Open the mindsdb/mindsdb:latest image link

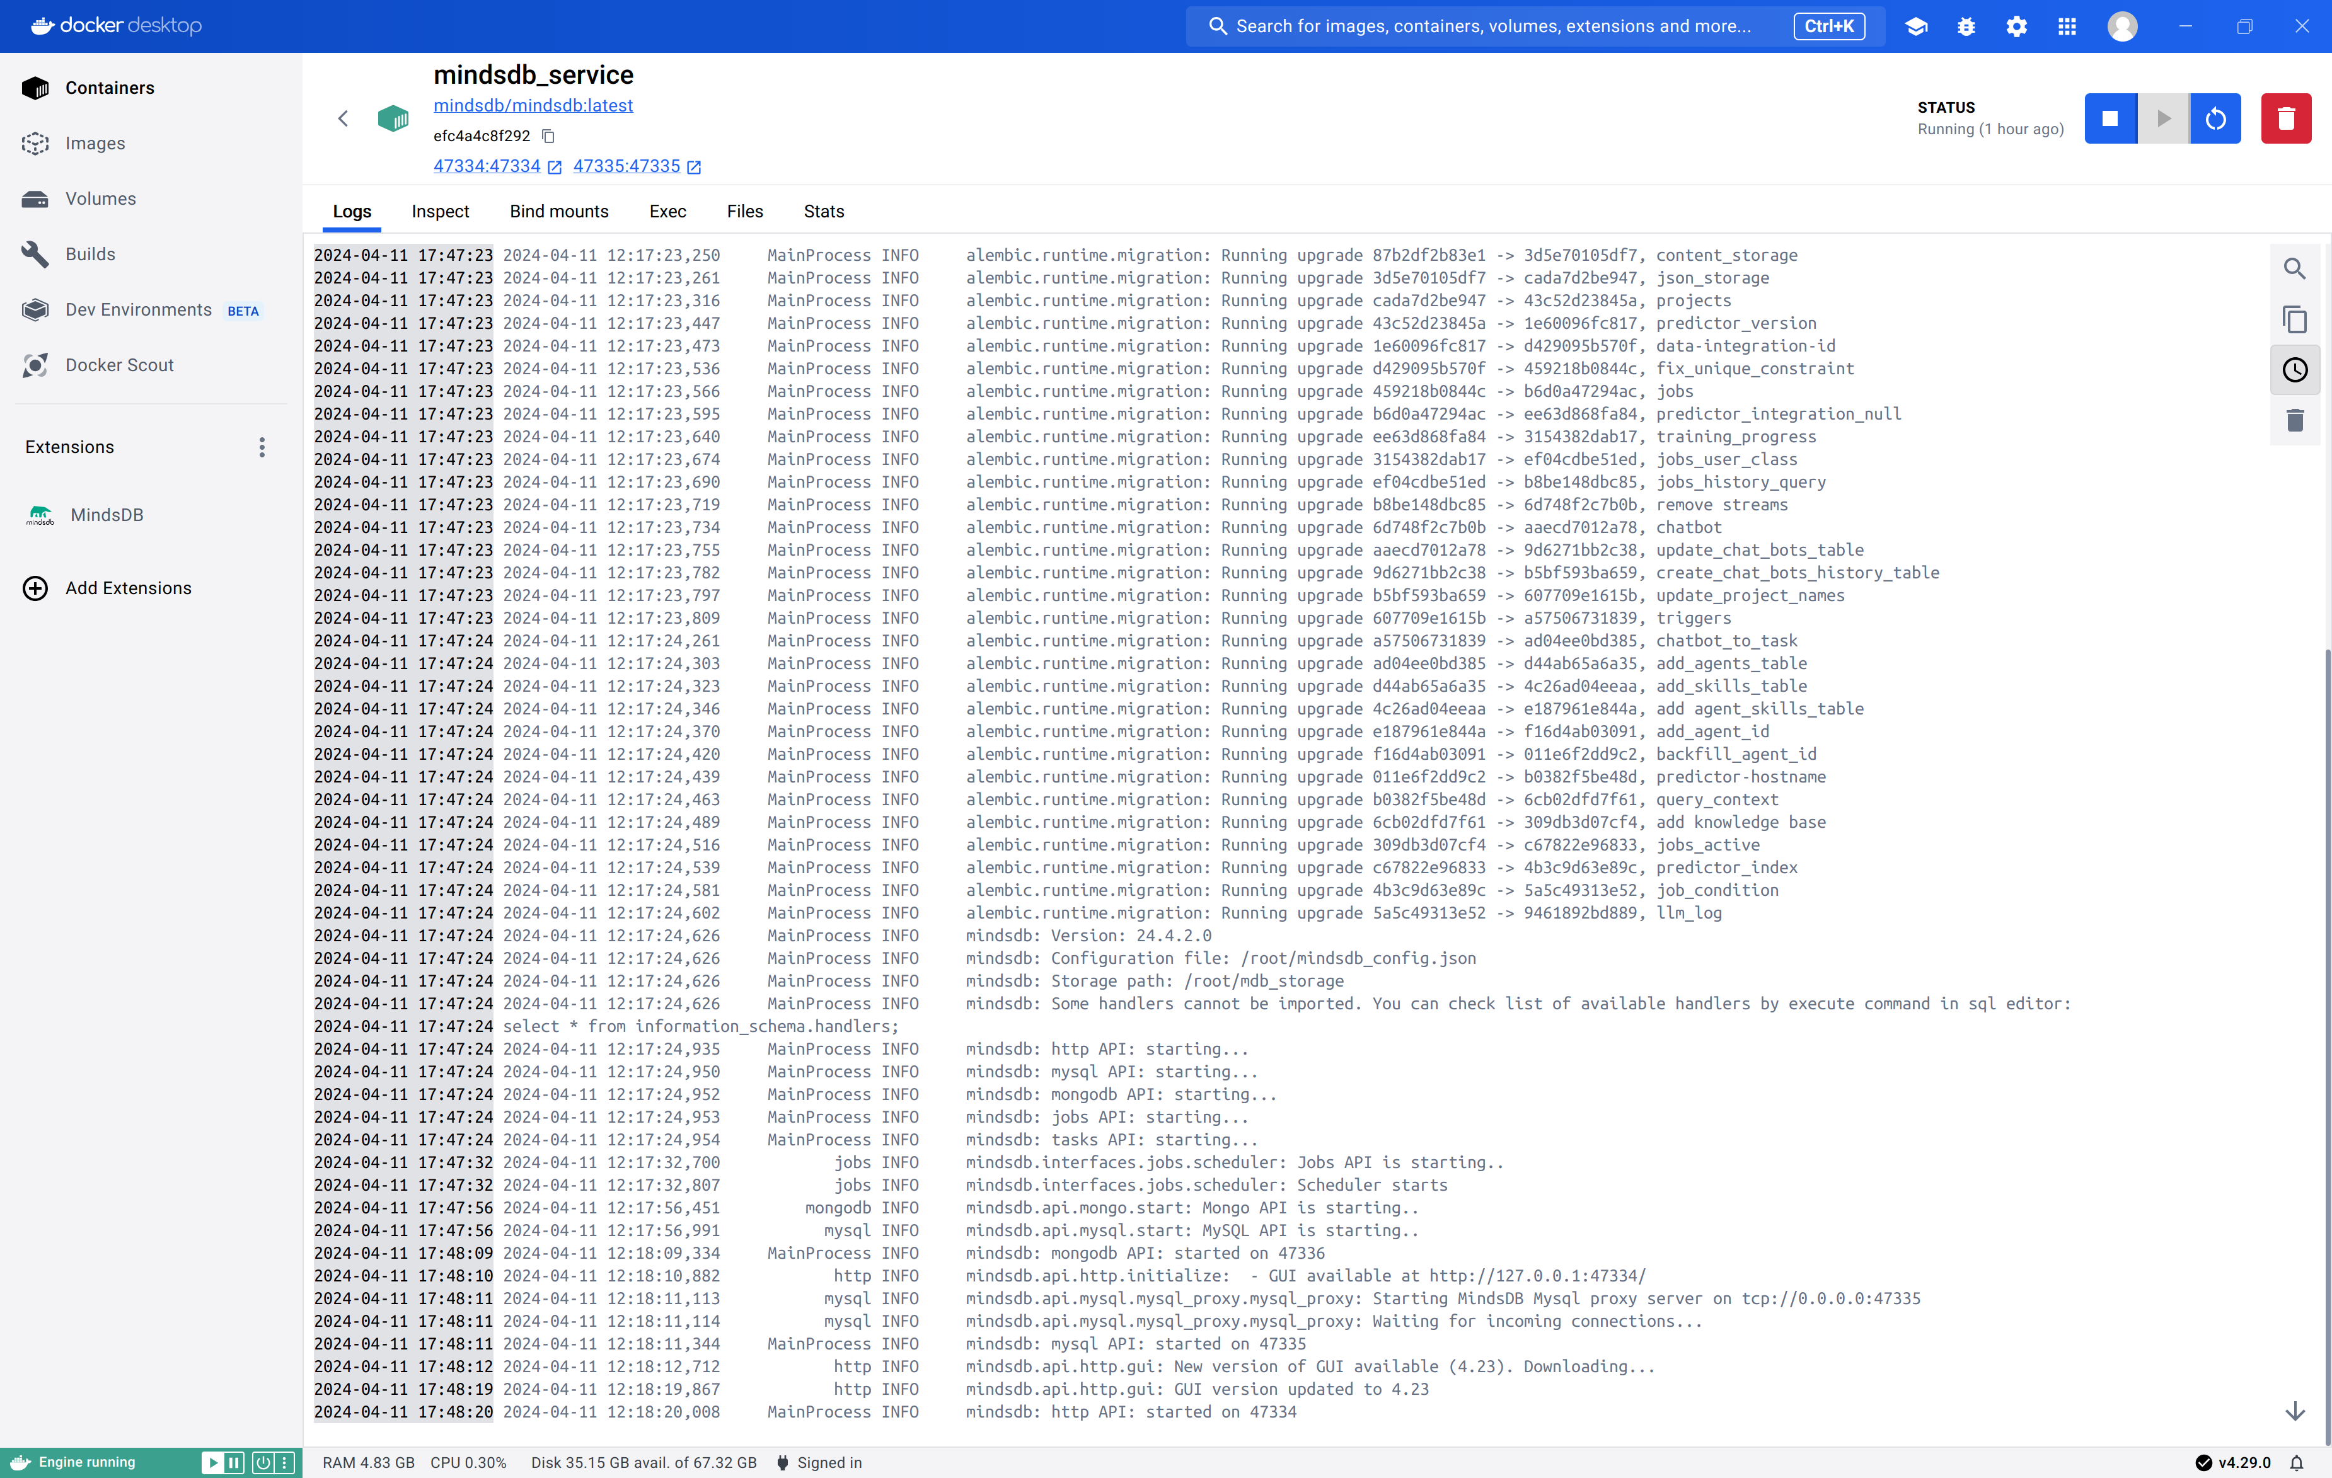tap(533, 105)
